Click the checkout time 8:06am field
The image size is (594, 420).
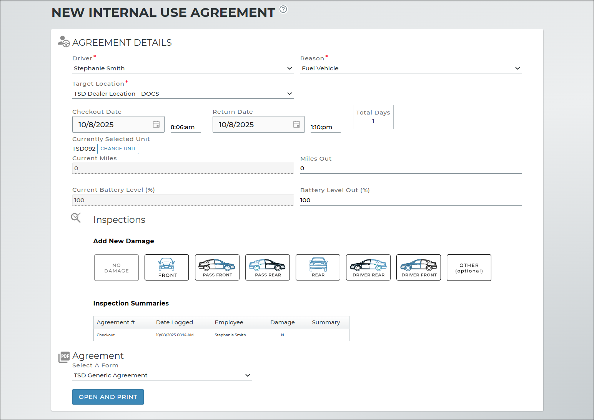tap(185, 127)
